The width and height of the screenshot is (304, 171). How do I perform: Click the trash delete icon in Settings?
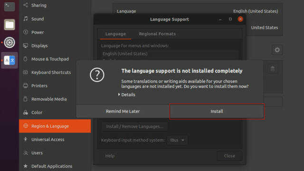[x=273, y=68]
